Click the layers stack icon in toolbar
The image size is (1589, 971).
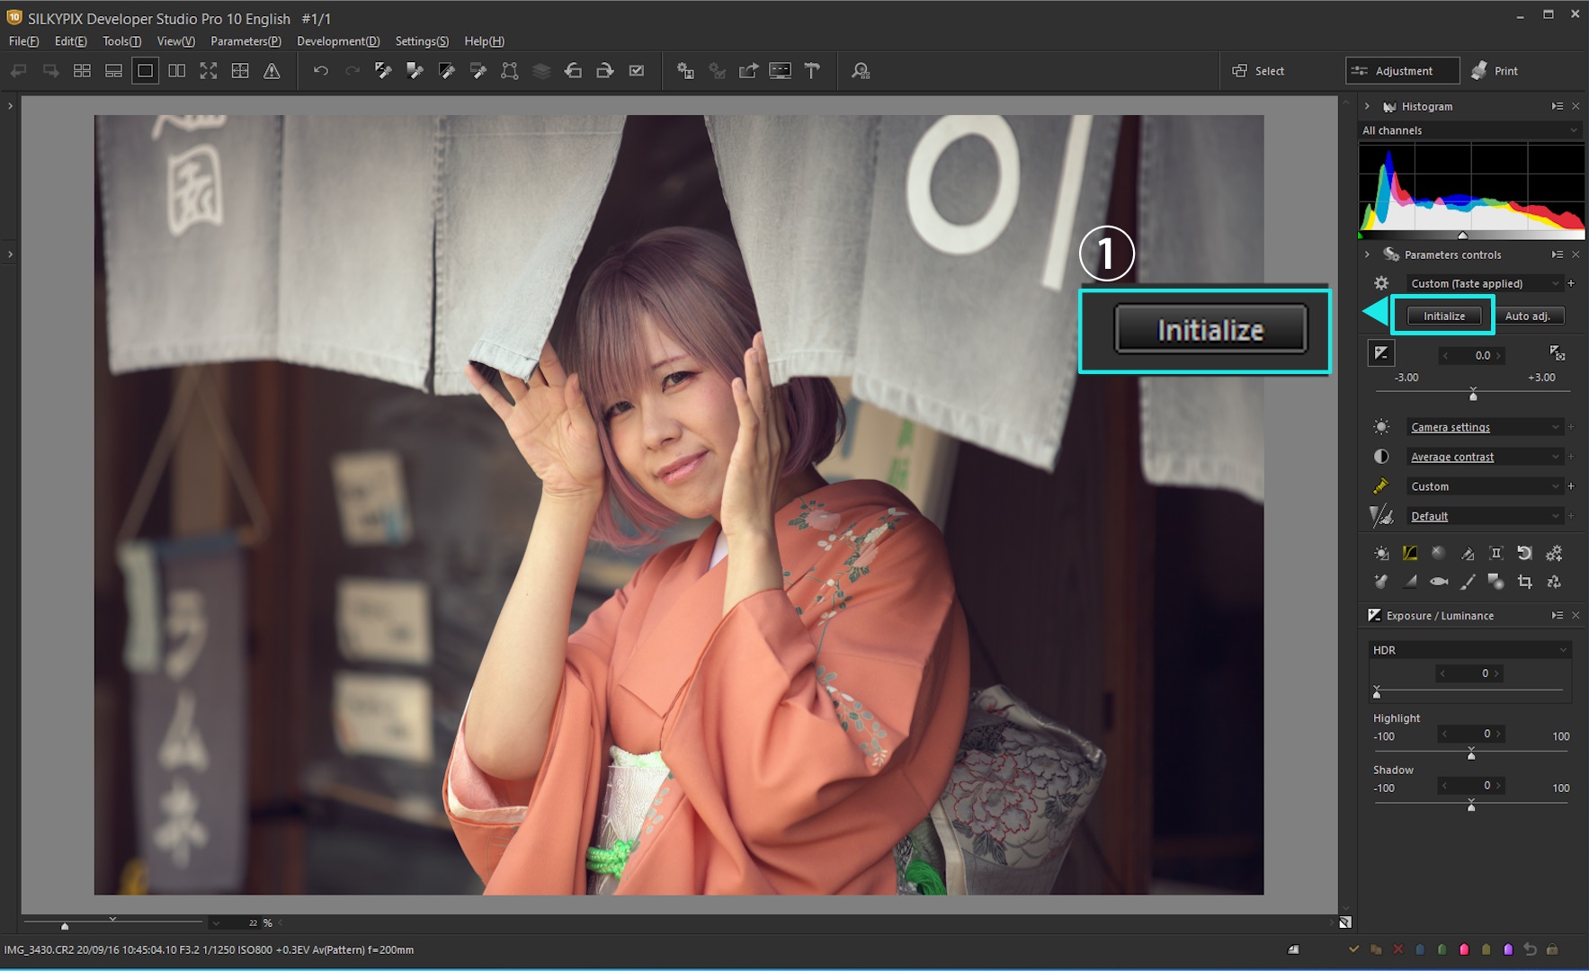point(541,71)
